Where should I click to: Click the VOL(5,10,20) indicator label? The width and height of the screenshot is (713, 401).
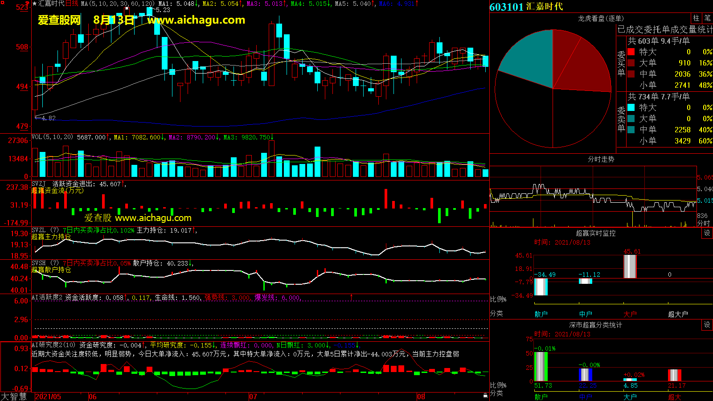pos(52,137)
